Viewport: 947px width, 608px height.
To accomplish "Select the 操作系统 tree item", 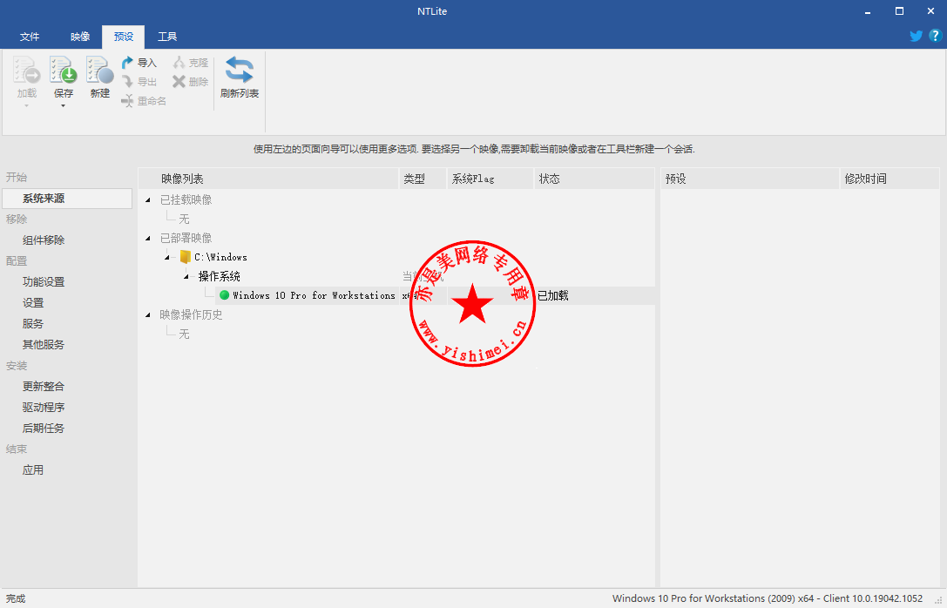I will click(220, 276).
